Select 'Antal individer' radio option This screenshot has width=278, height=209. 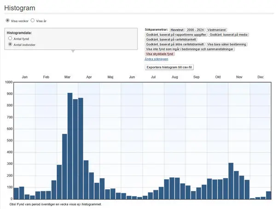(11, 45)
